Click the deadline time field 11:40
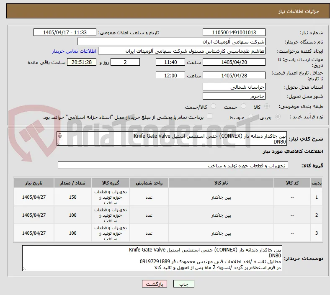This screenshot has height=295, width=330. click(x=170, y=62)
